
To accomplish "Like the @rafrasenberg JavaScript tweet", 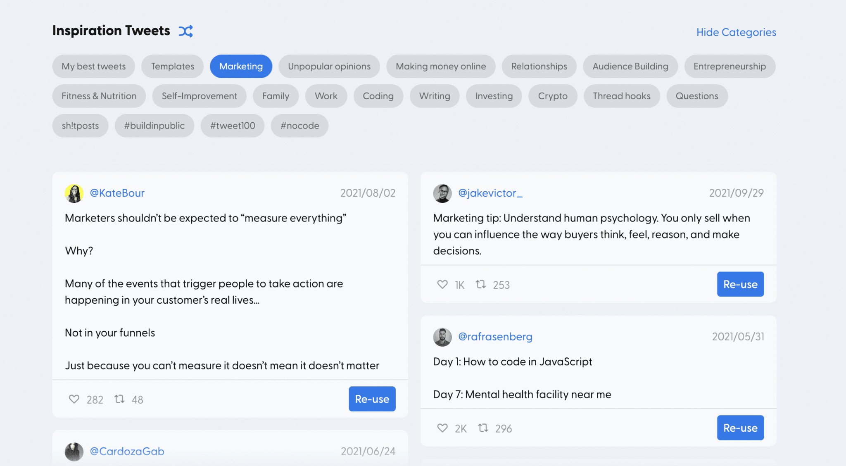I will 442,428.
